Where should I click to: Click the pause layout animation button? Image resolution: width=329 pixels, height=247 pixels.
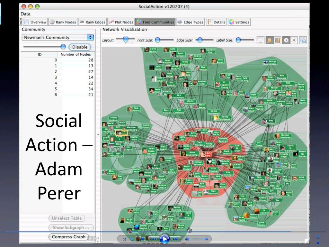tap(294, 40)
